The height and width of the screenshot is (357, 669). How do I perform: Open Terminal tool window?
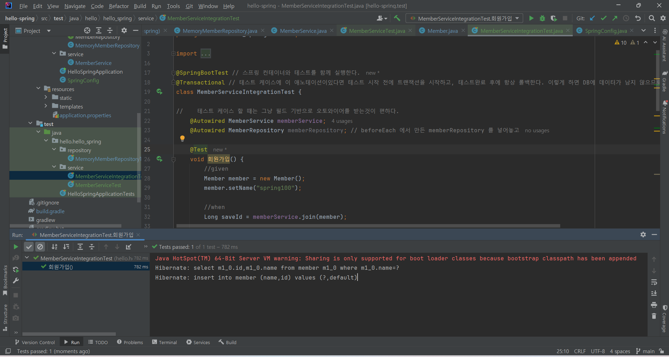pyautogui.click(x=164, y=342)
